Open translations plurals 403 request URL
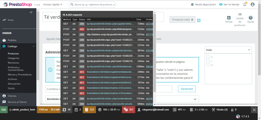This screenshot has width=261, height=120. [110, 72]
